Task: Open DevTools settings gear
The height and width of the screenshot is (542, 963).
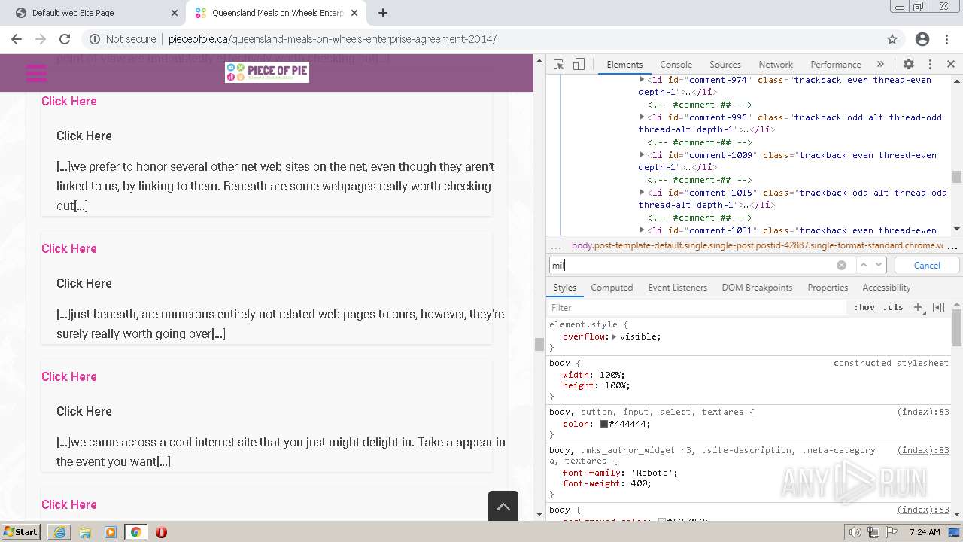Action: (x=909, y=64)
